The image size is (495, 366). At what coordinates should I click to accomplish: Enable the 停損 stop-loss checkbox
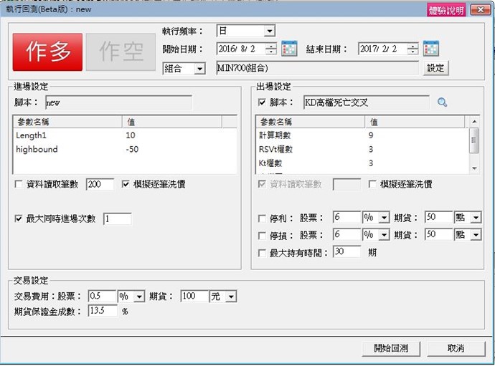pos(262,235)
